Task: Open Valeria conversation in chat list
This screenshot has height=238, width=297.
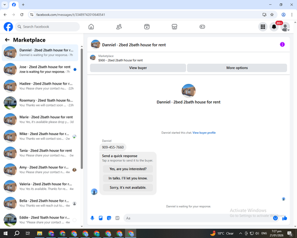Action: coord(40,186)
